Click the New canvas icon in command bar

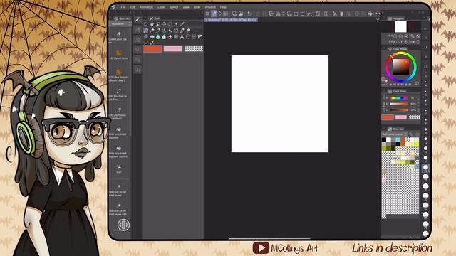(x=234, y=14)
